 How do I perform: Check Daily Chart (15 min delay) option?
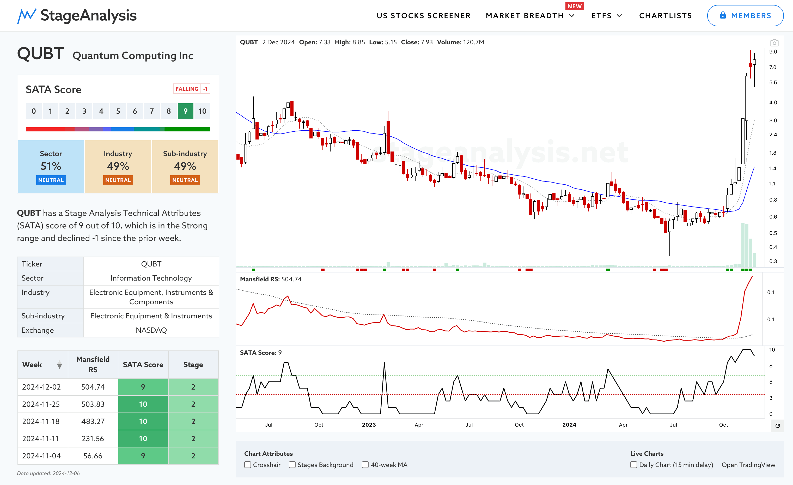(634, 465)
